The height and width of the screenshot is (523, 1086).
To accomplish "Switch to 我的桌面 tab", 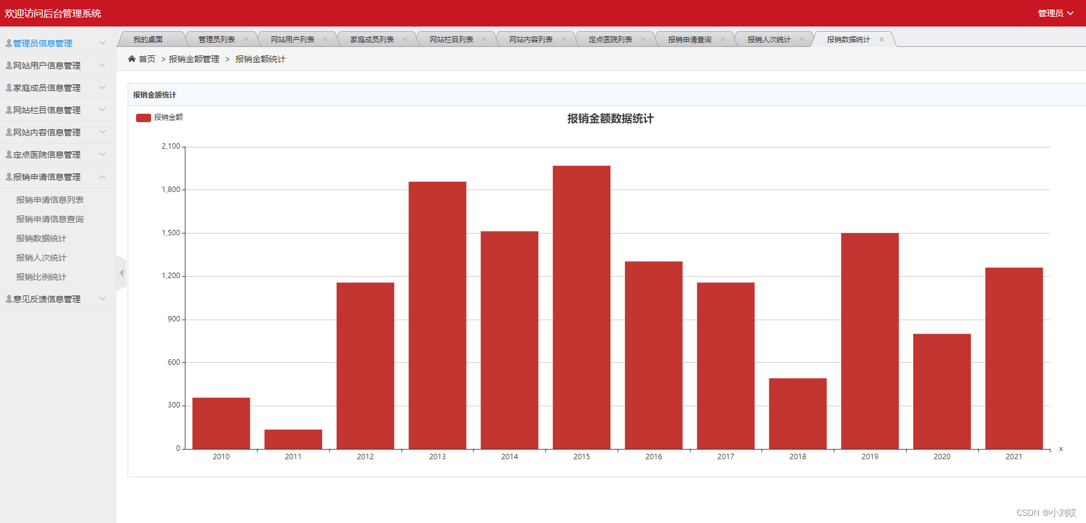I will coord(148,40).
